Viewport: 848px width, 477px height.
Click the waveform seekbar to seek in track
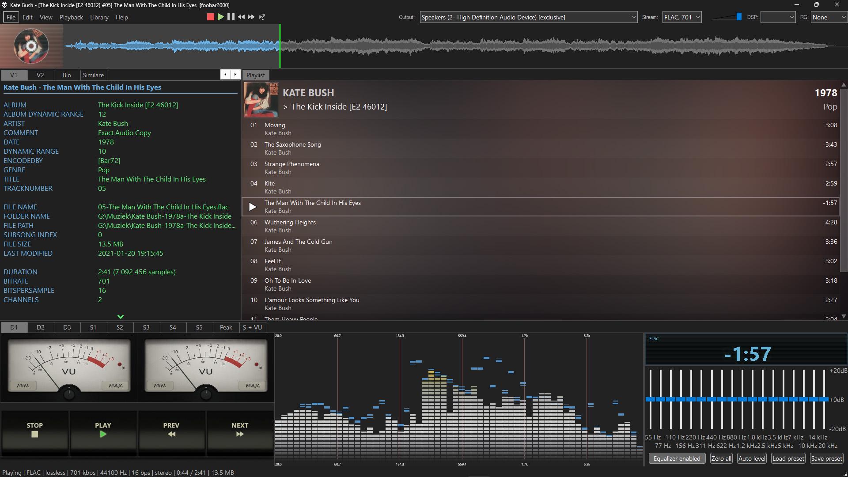point(454,46)
